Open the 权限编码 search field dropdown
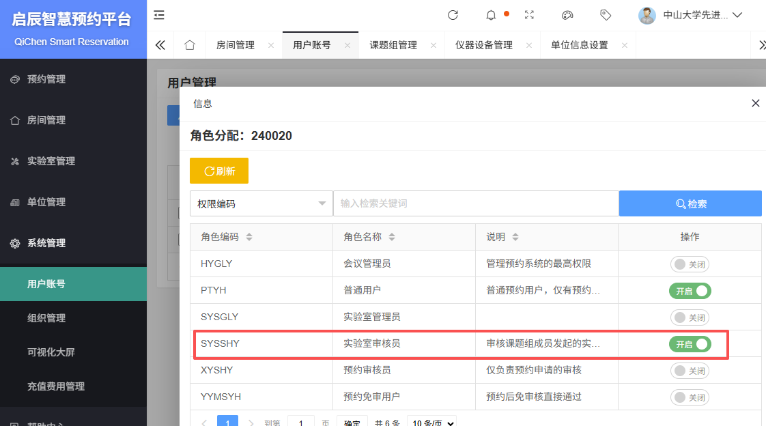 point(261,203)
